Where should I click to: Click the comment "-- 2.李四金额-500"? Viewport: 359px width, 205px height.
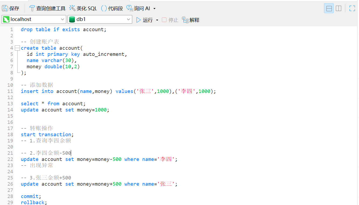coord(46,153)
